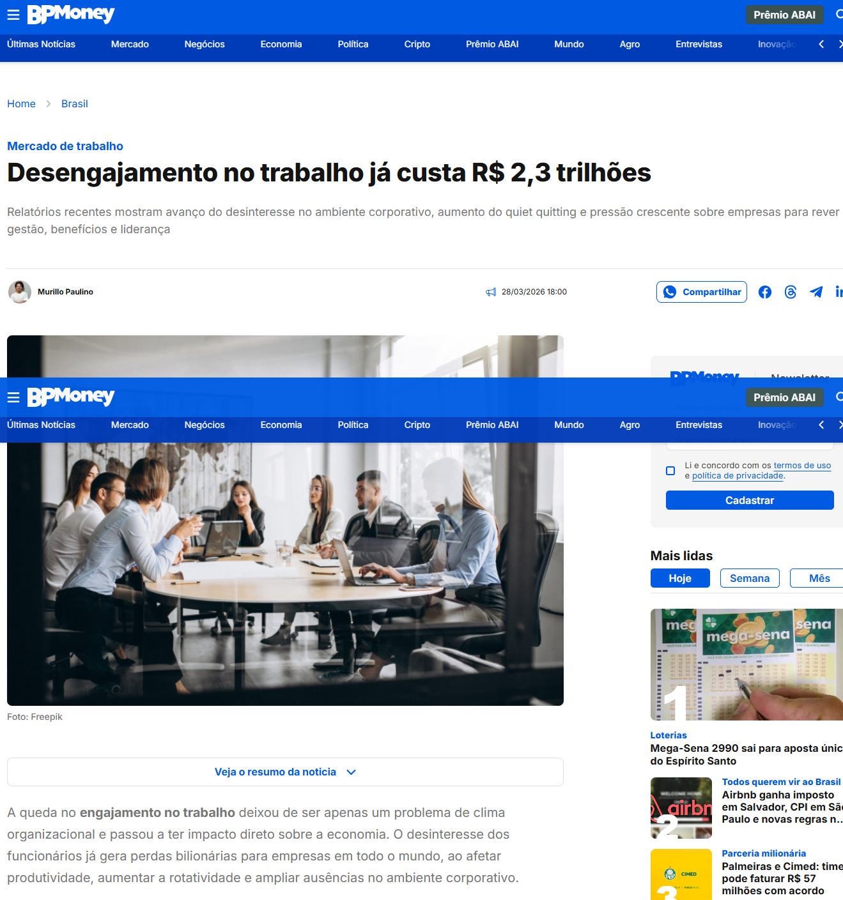Select the Hoje filter under Mais lidas

[x=680, y=578]
